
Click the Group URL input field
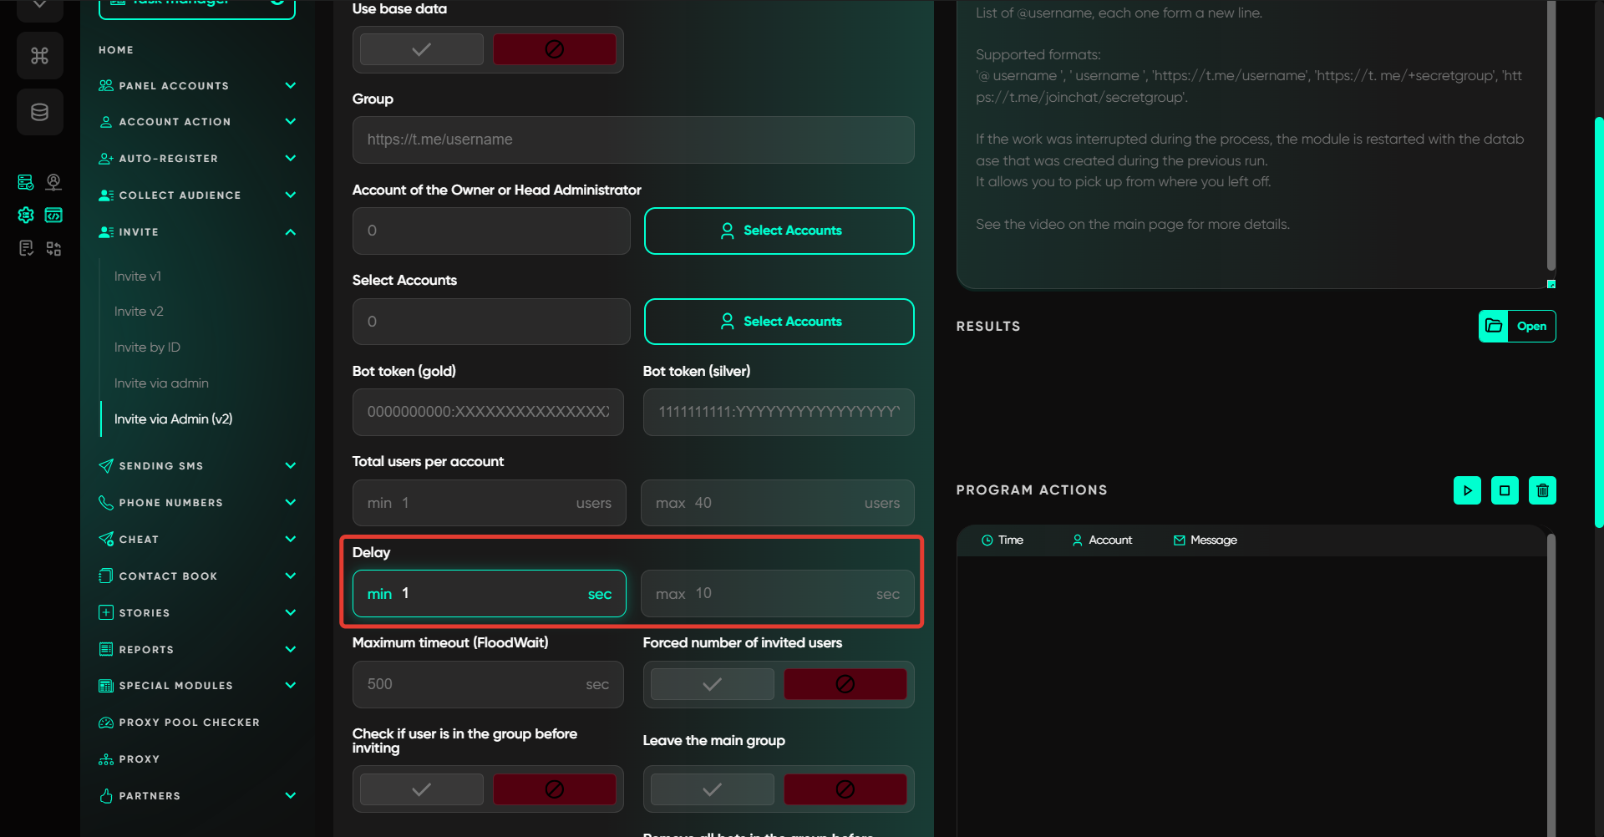pos(632,139)
